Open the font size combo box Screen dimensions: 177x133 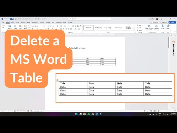(x=45, y=26)
